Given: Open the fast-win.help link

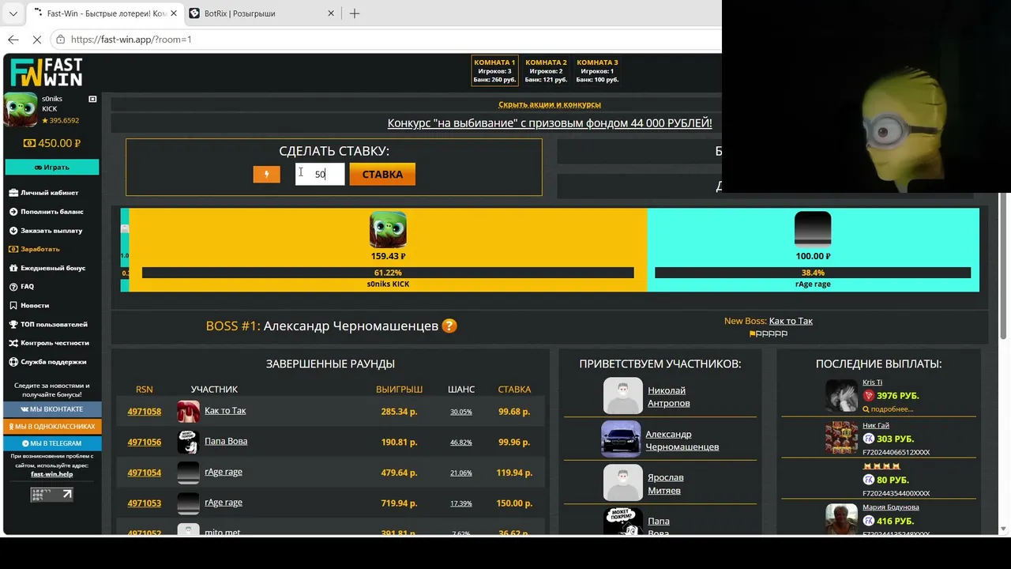Looking at the screenshot, I should click(51, 474).
